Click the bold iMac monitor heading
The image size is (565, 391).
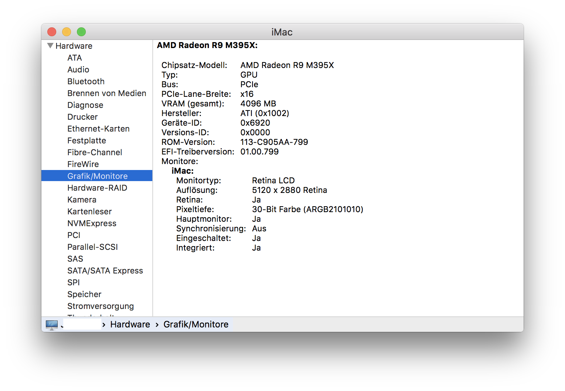[x=183, y=171]
